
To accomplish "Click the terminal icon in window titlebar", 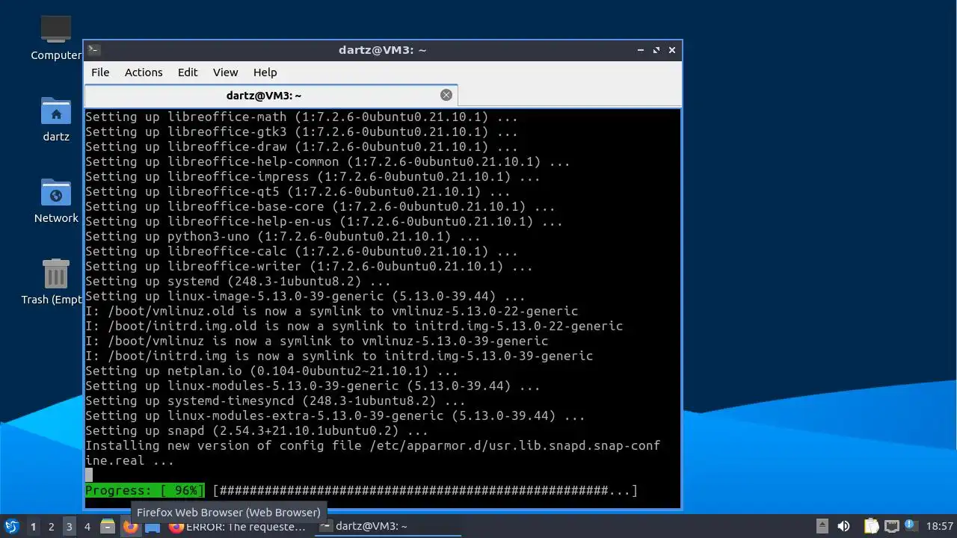I will [93, 50].
